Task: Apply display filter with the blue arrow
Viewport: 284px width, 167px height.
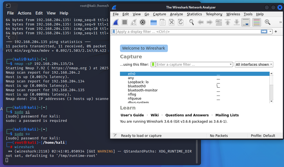Action: [x=264, y=31]
